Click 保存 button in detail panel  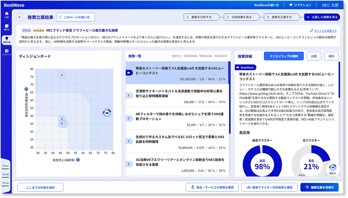[331, 56]
